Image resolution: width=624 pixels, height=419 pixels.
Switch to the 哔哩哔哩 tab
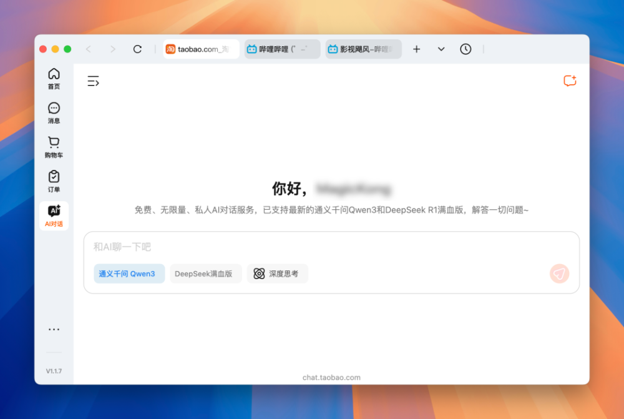coord(282,49)
